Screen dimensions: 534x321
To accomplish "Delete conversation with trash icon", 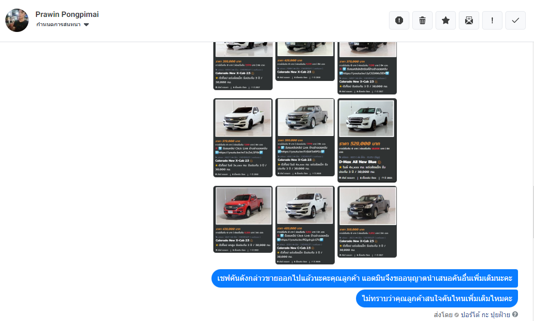I will (x=422, y=20).
